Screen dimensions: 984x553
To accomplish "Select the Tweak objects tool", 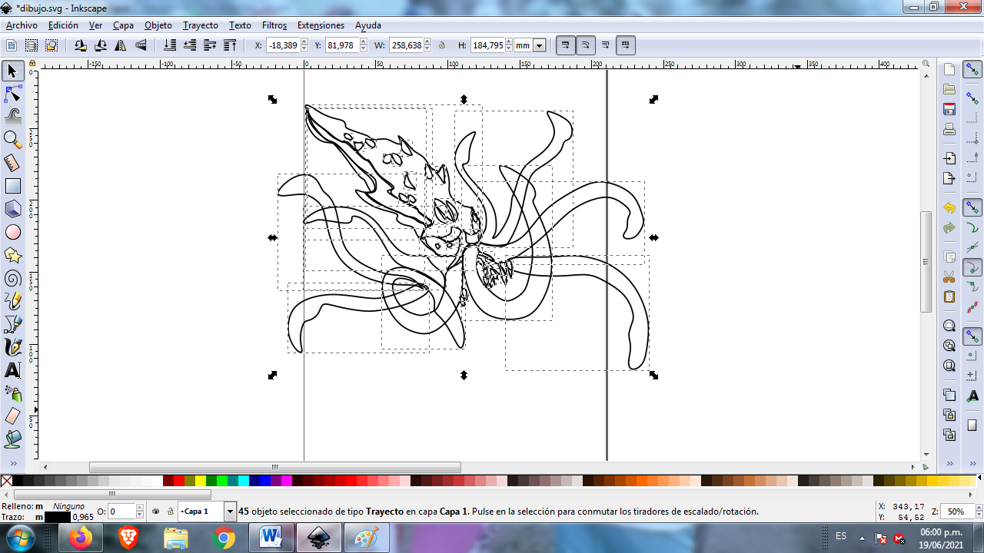I will pyautogui.click(x=12, y=117).
